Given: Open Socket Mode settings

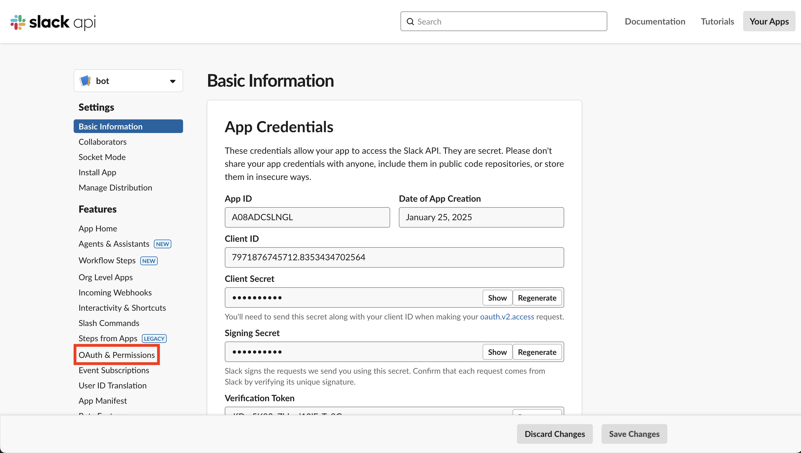Looking at the screenshot, I should 102,157.
